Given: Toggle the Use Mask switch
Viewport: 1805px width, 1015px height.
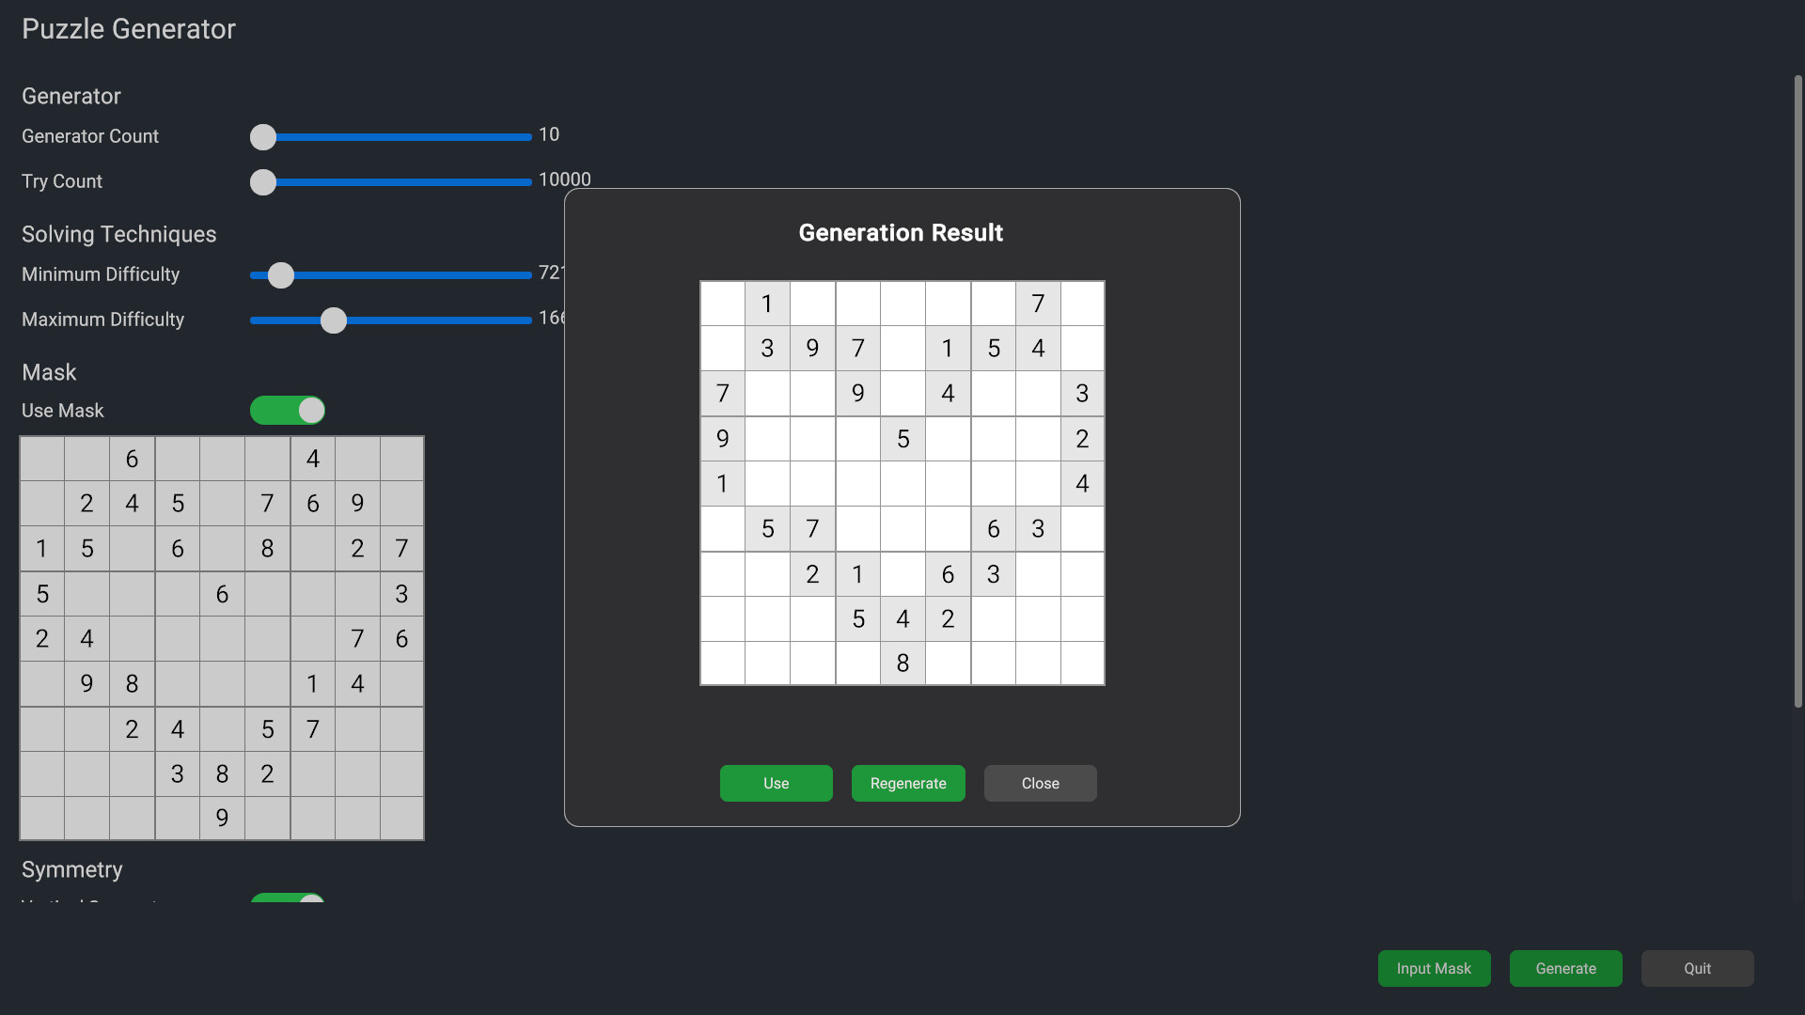Looking at the screenshot, I should coord(288,411).
